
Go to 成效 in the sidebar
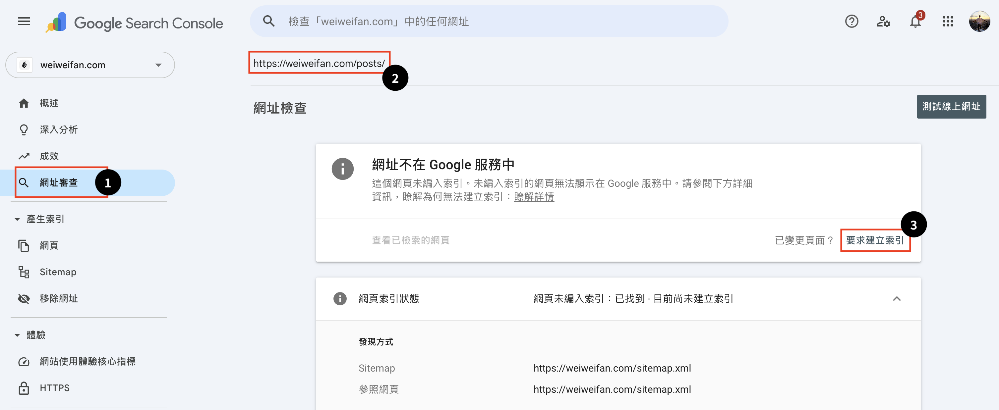pos(49,156)
